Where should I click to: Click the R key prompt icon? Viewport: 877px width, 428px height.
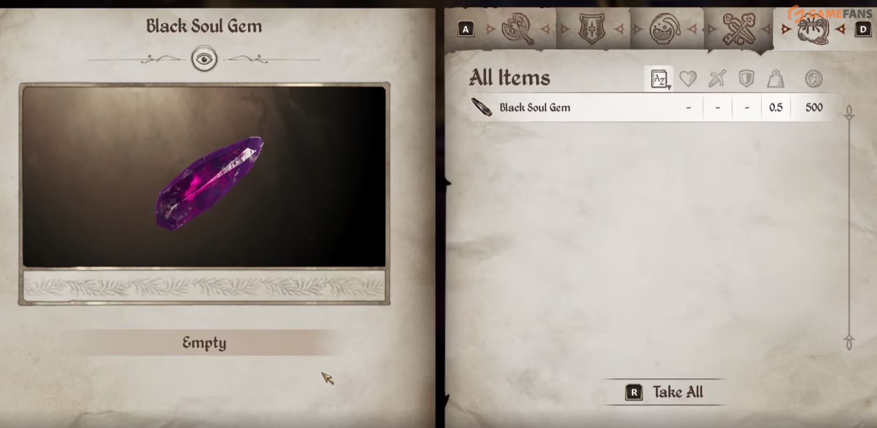634,392
